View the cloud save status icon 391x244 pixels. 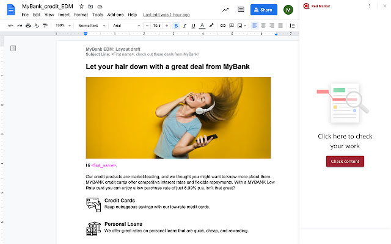tap(100, 7)
